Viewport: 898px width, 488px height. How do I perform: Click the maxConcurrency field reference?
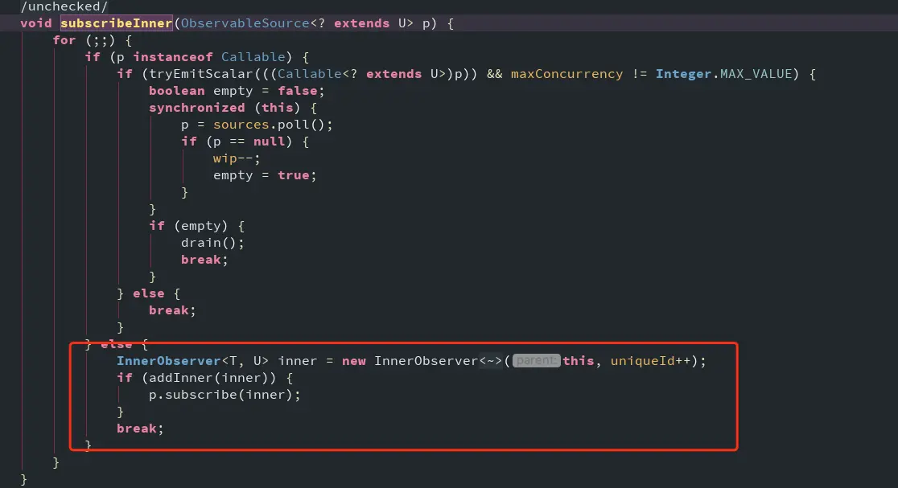point(566,74)
